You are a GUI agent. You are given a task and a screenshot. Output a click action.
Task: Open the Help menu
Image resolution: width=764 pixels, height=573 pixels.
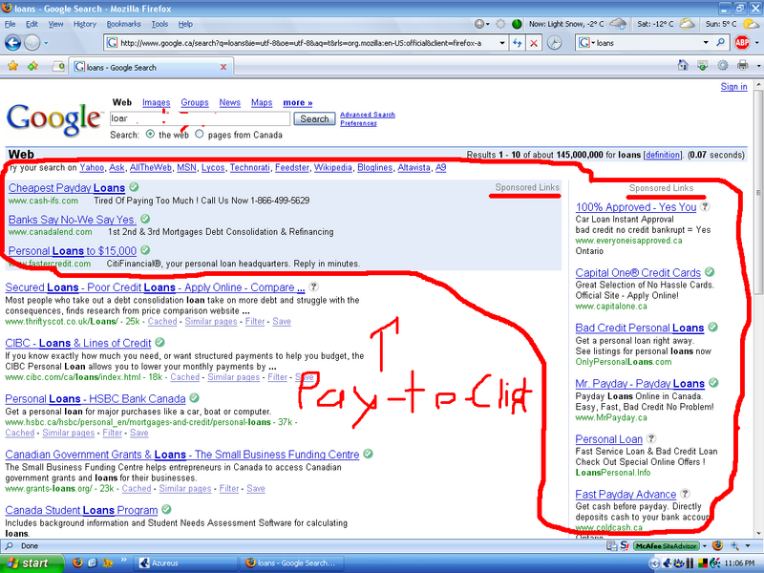pyautogui.click(x=185, y=24)
